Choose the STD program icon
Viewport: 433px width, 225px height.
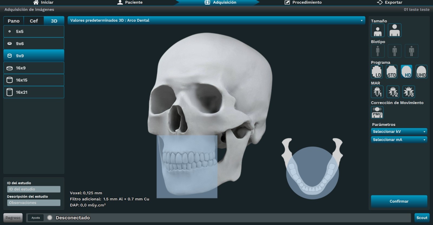tap(392, 72)
